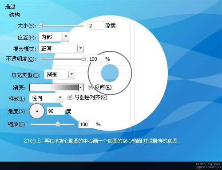
Task: Click the 缩放(C) scale slider handle
Action: click(x=58, y=124)
